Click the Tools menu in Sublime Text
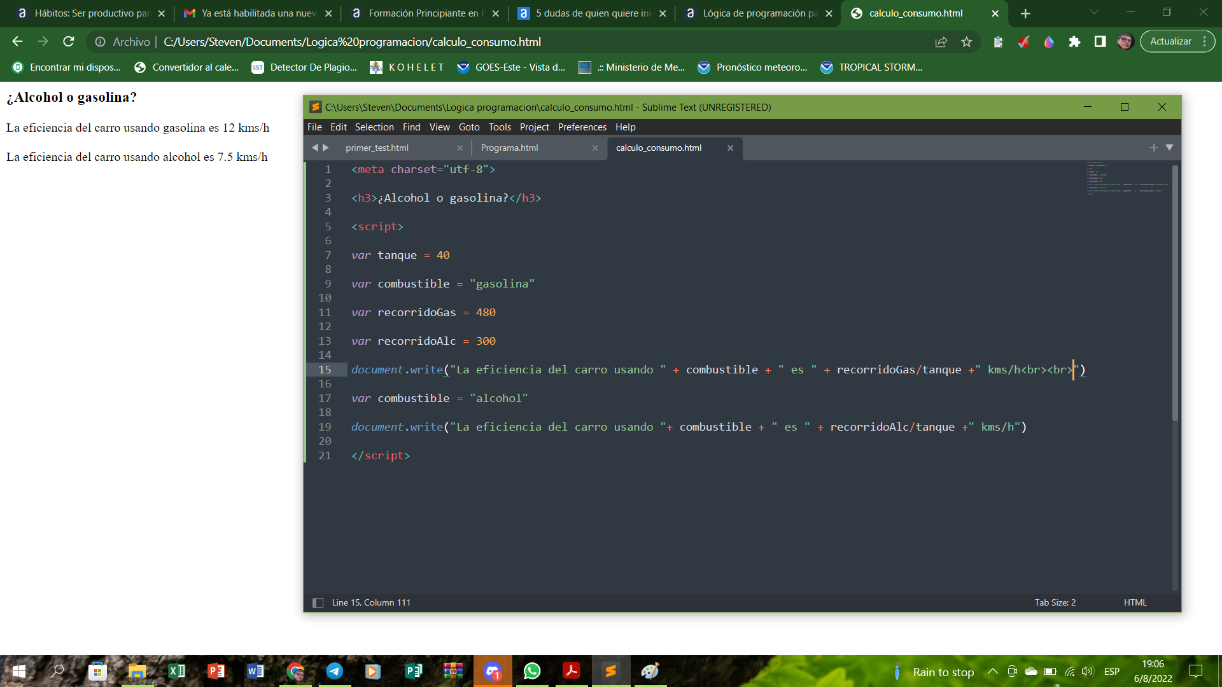The width and height of the screenshot is (1222, 687). 500,127
